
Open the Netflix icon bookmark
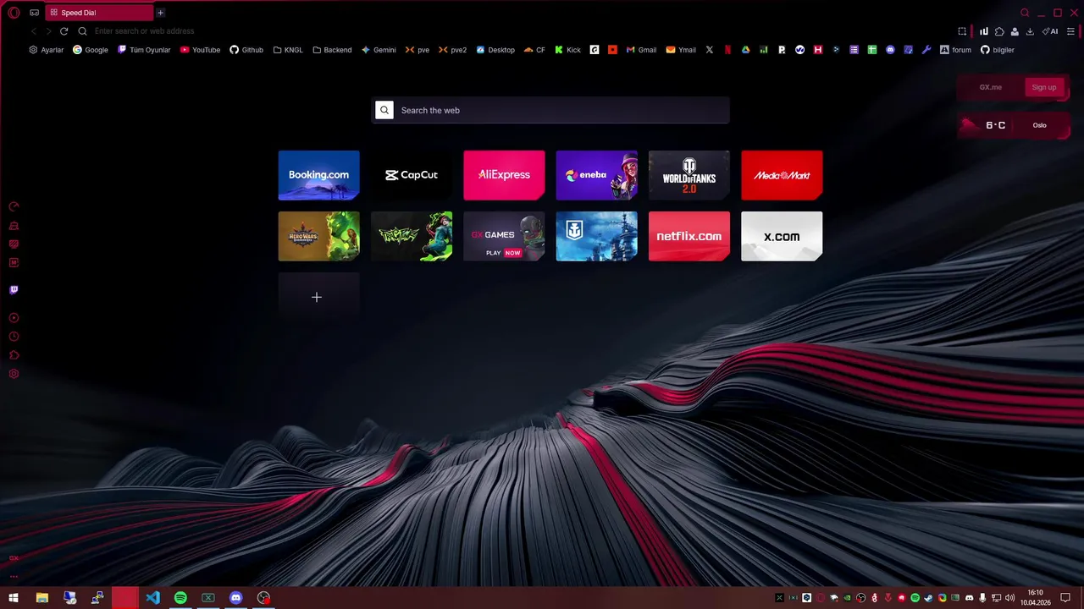[x=727, y=50]
